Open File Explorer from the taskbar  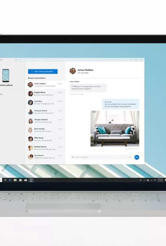pyautogui.click(x=15, y=180)
